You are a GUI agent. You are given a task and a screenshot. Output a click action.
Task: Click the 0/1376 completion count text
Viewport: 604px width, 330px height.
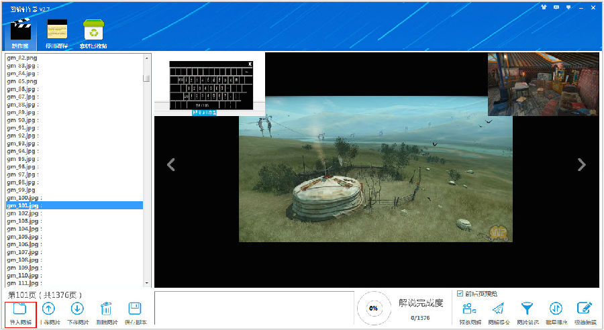(x=420, y=318)
